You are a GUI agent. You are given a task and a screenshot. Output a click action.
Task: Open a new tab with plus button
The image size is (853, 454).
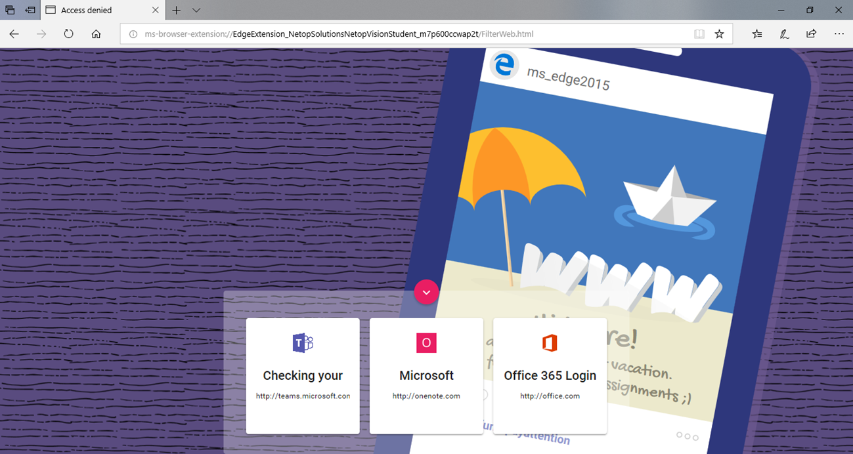pyautogui.click(x=176, y=10)
